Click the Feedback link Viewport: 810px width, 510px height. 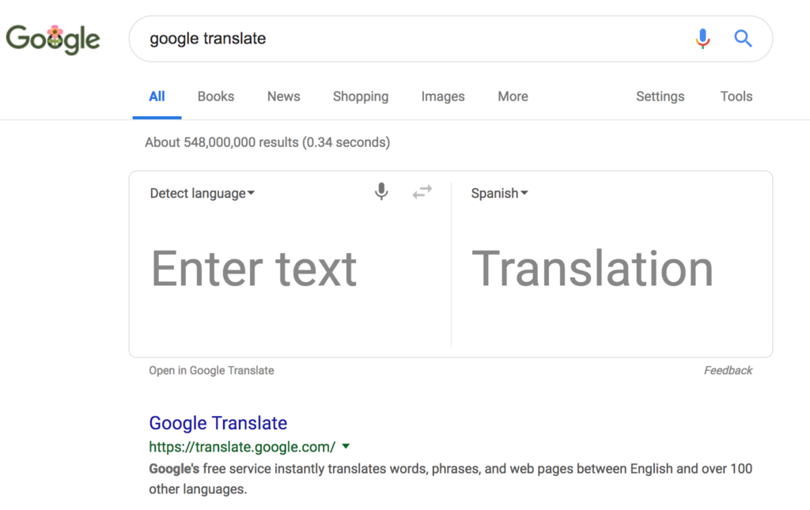point(728,371)
